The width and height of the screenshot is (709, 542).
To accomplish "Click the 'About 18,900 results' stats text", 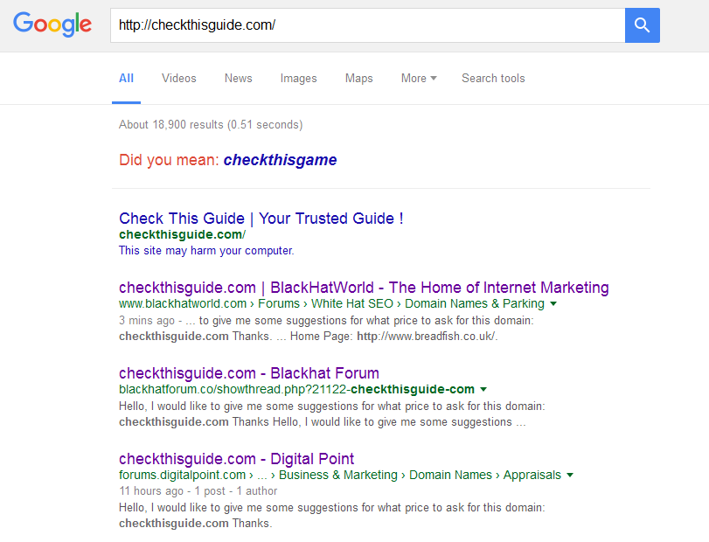I will coord(211,125).
